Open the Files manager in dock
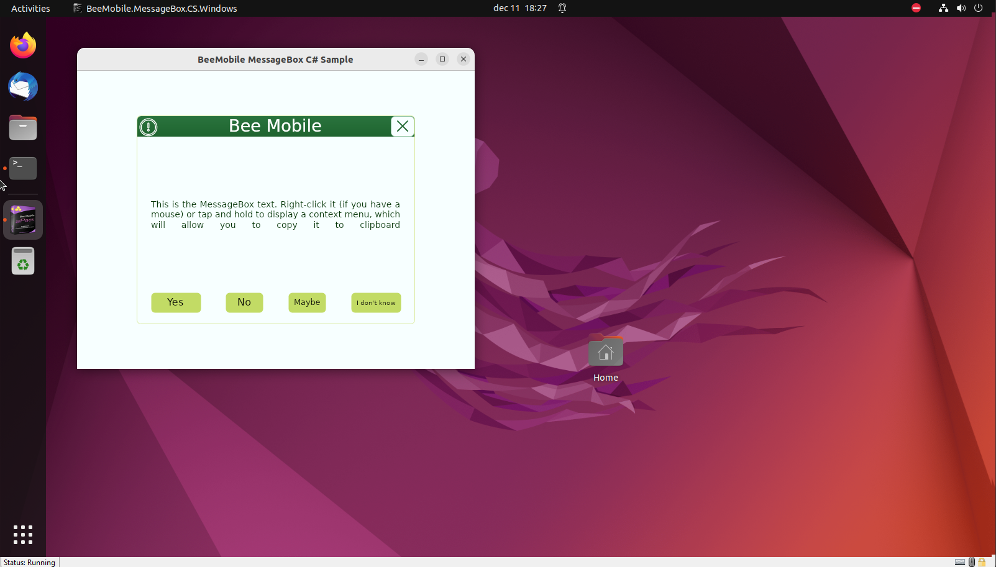Screen dimensions: 996x567 (x=23, y=127)
